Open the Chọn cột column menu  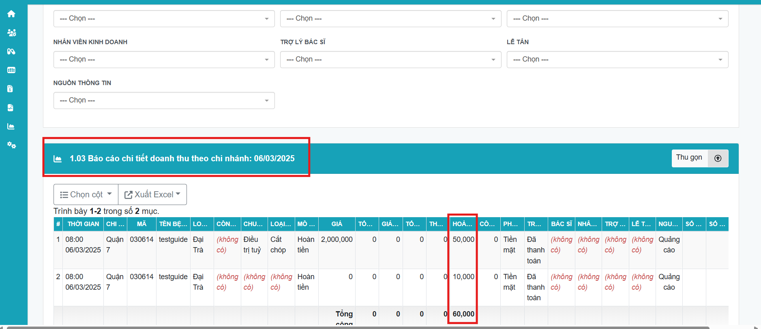tap(86, 194)
